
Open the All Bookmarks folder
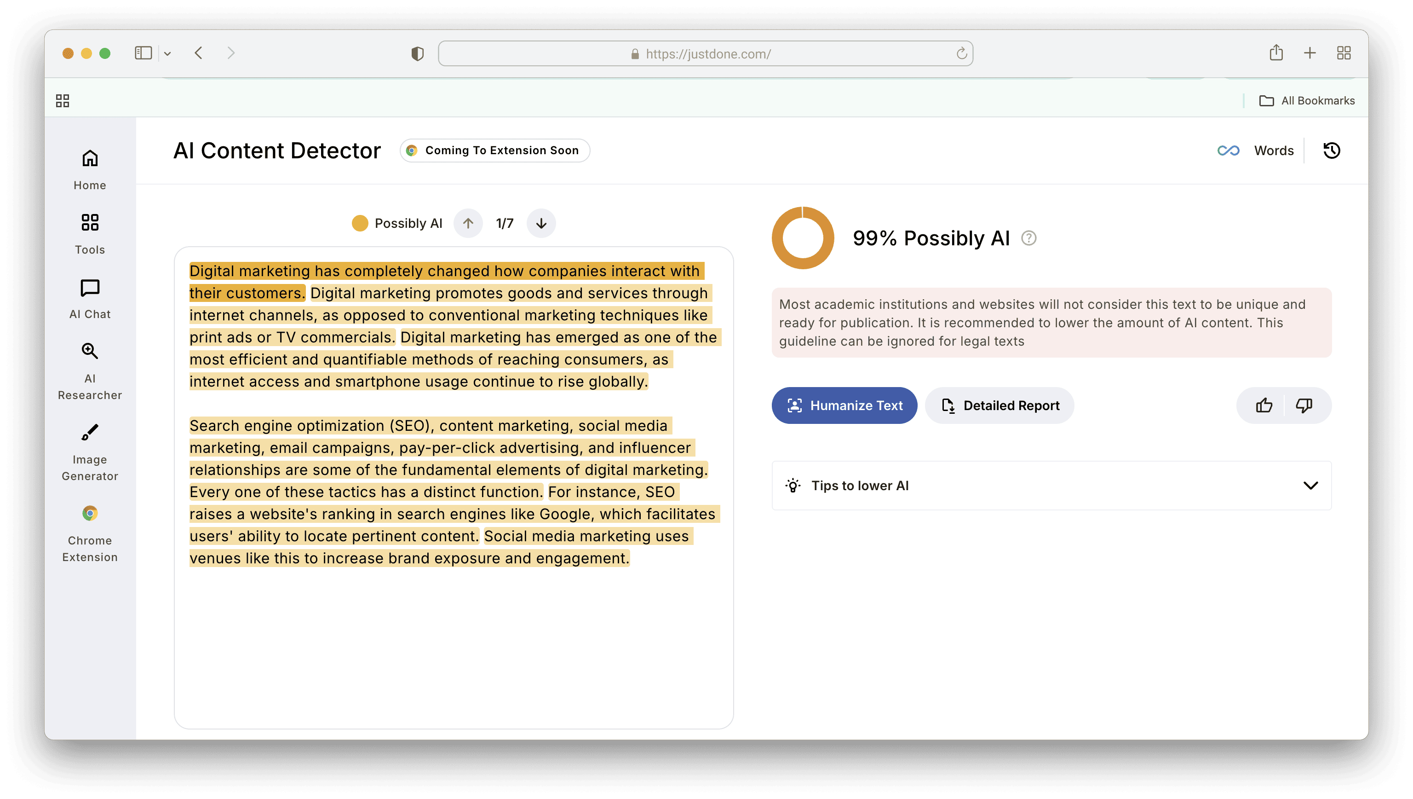[x=1307, y=100]
